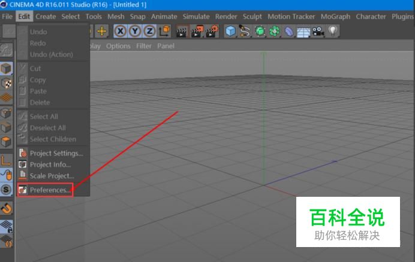Add a Cube primitive object
Screen dimensions: 415x262
point(230,31)
